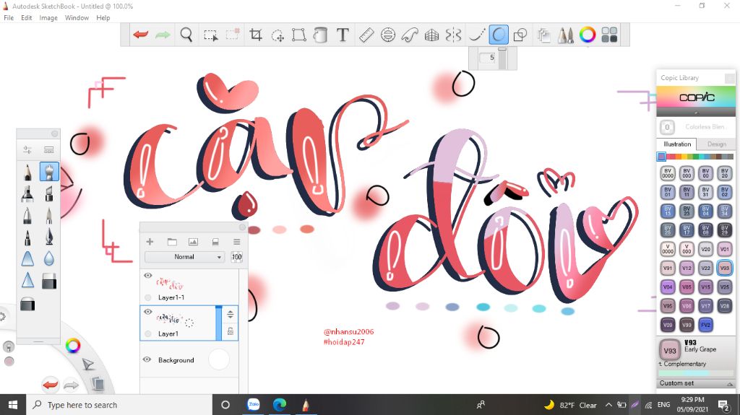
Task: Choose the rectangular Select tool
Action: click(x=210, y=35)
